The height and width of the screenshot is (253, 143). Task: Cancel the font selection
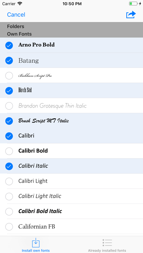pos(16,15)
